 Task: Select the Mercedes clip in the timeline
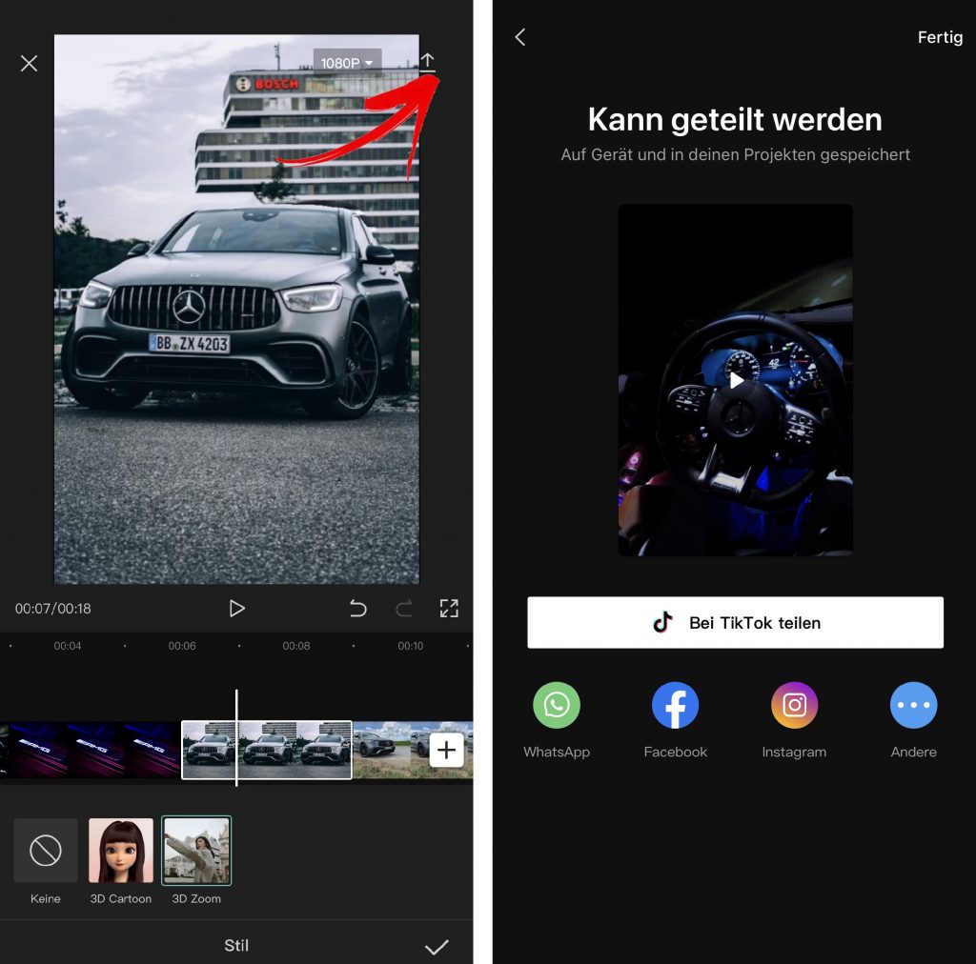pyautogui.click(x=267, y=751)
